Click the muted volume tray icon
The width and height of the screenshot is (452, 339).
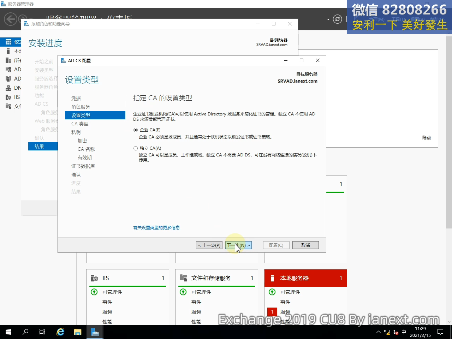point(395,332)
